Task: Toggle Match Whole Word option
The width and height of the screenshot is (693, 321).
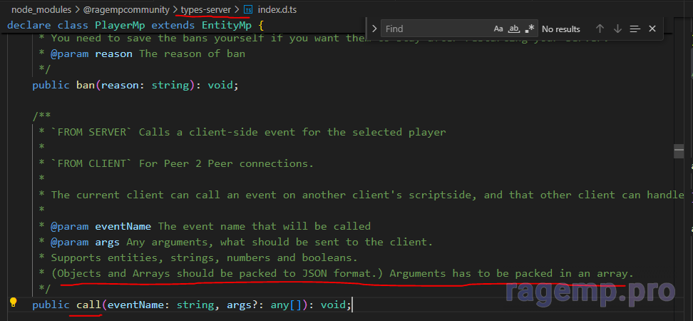Action: [513, 29]
